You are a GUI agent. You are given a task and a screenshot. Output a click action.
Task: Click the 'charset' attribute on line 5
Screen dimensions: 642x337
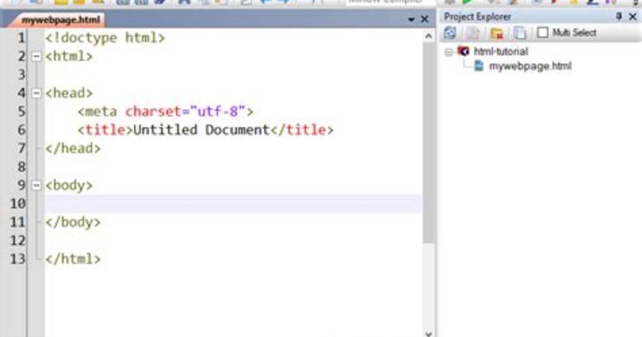pyautogui.click(x=153, y=112)
